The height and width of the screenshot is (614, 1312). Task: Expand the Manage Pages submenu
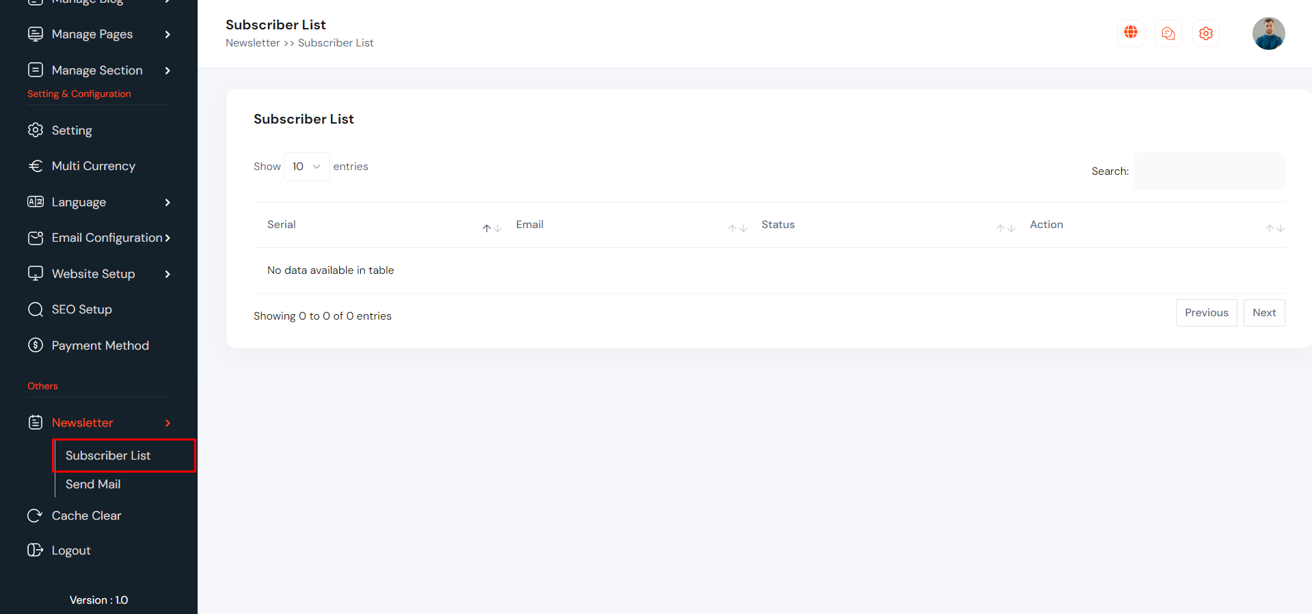[168, 34]
